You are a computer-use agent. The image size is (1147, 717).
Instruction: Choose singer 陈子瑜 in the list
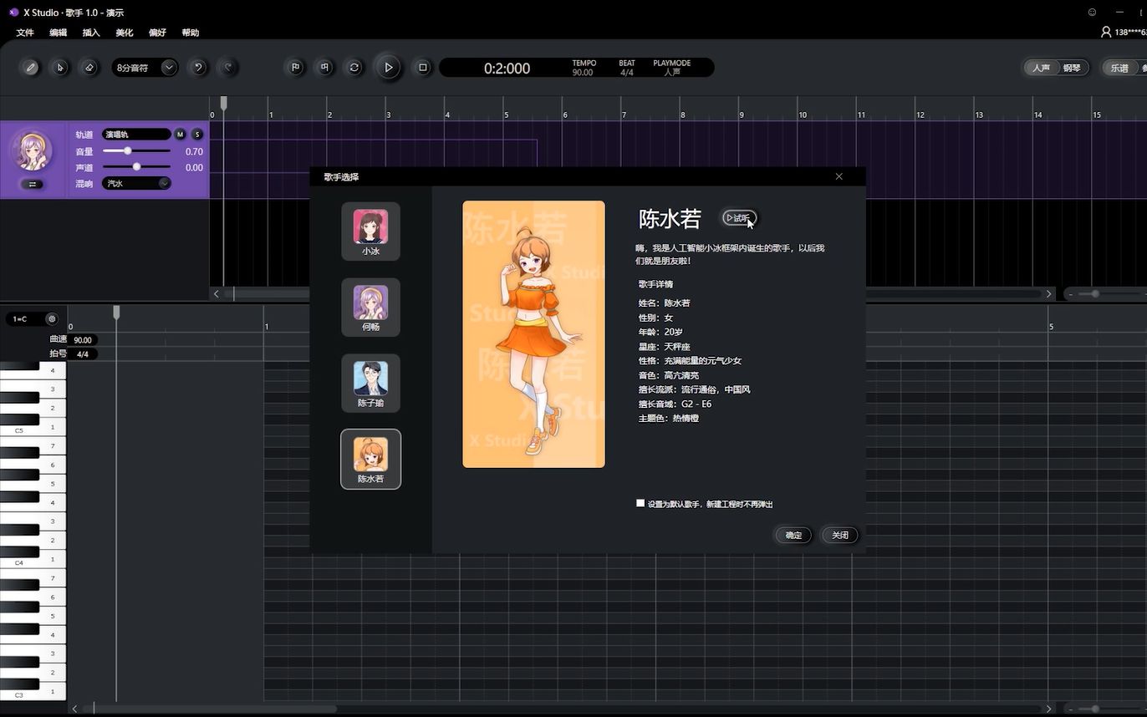[370, 384]
